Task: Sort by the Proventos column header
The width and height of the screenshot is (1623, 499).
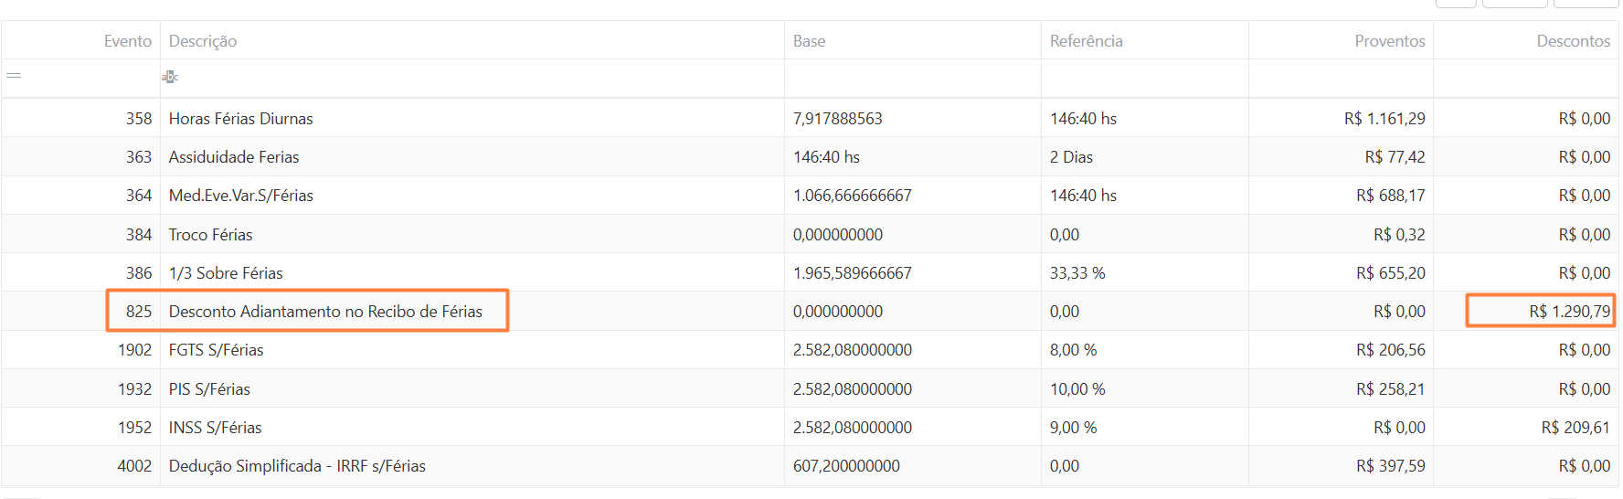Action: click(1389, 41)
